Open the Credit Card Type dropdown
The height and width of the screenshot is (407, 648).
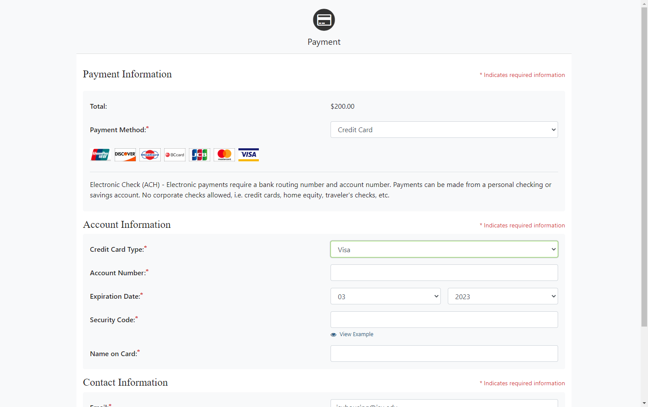point(444,249)
